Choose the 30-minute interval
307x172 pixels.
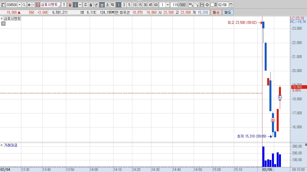pos(145,5)
